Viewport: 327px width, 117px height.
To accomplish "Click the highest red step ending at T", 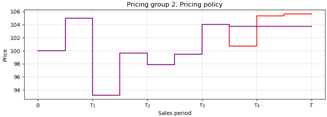I will coord(298,14).
